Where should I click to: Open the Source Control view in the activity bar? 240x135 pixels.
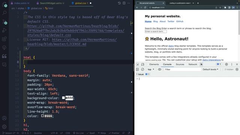coord(4,22)
